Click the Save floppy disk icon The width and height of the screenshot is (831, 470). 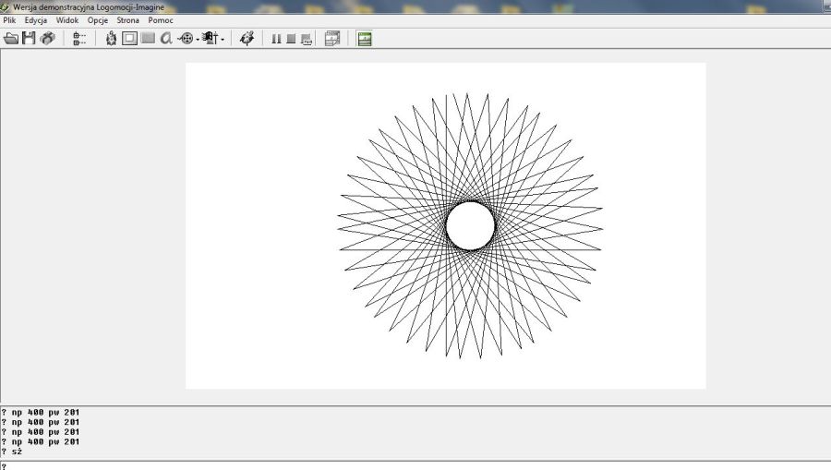tap(29, 39)
